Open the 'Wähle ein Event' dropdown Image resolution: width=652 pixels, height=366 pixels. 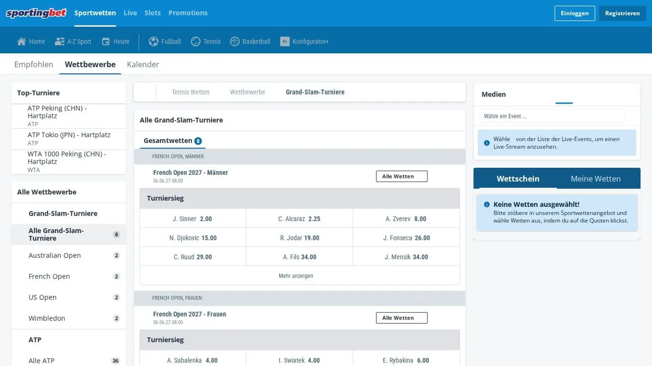tap(552, 116)
